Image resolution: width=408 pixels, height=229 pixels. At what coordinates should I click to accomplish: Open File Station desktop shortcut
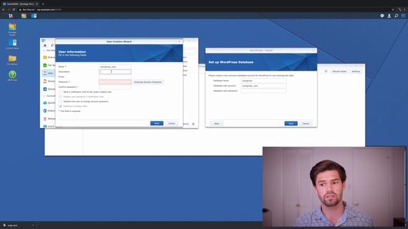12,60
